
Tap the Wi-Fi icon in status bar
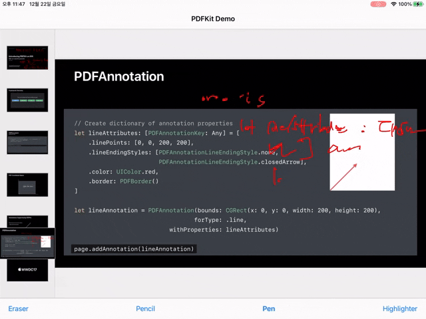click(393, 4)
